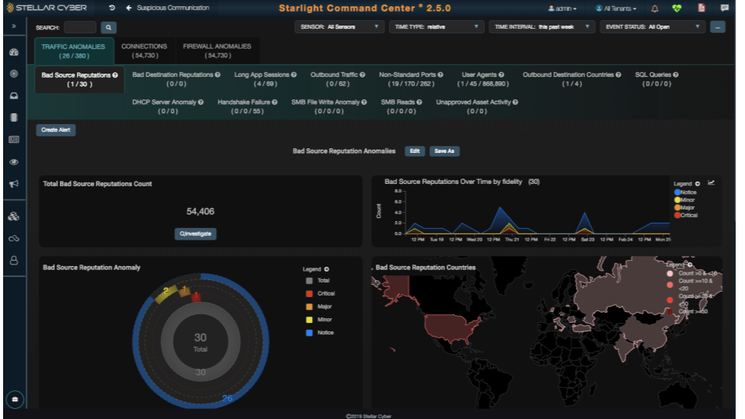The height and width of the screenshot is (419, 745).
Task: Toggle the legend on the countries map
Action: [690, 265]
